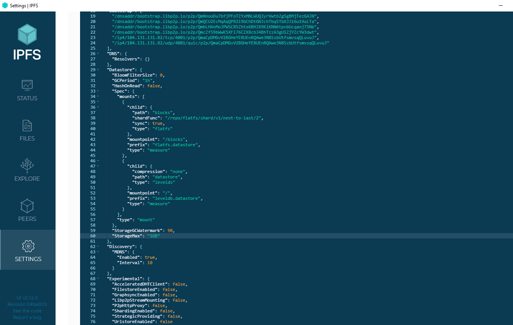The image size is (513, 325).
Task: Go to the PEERS section label
Action: (x=27, y=219)
